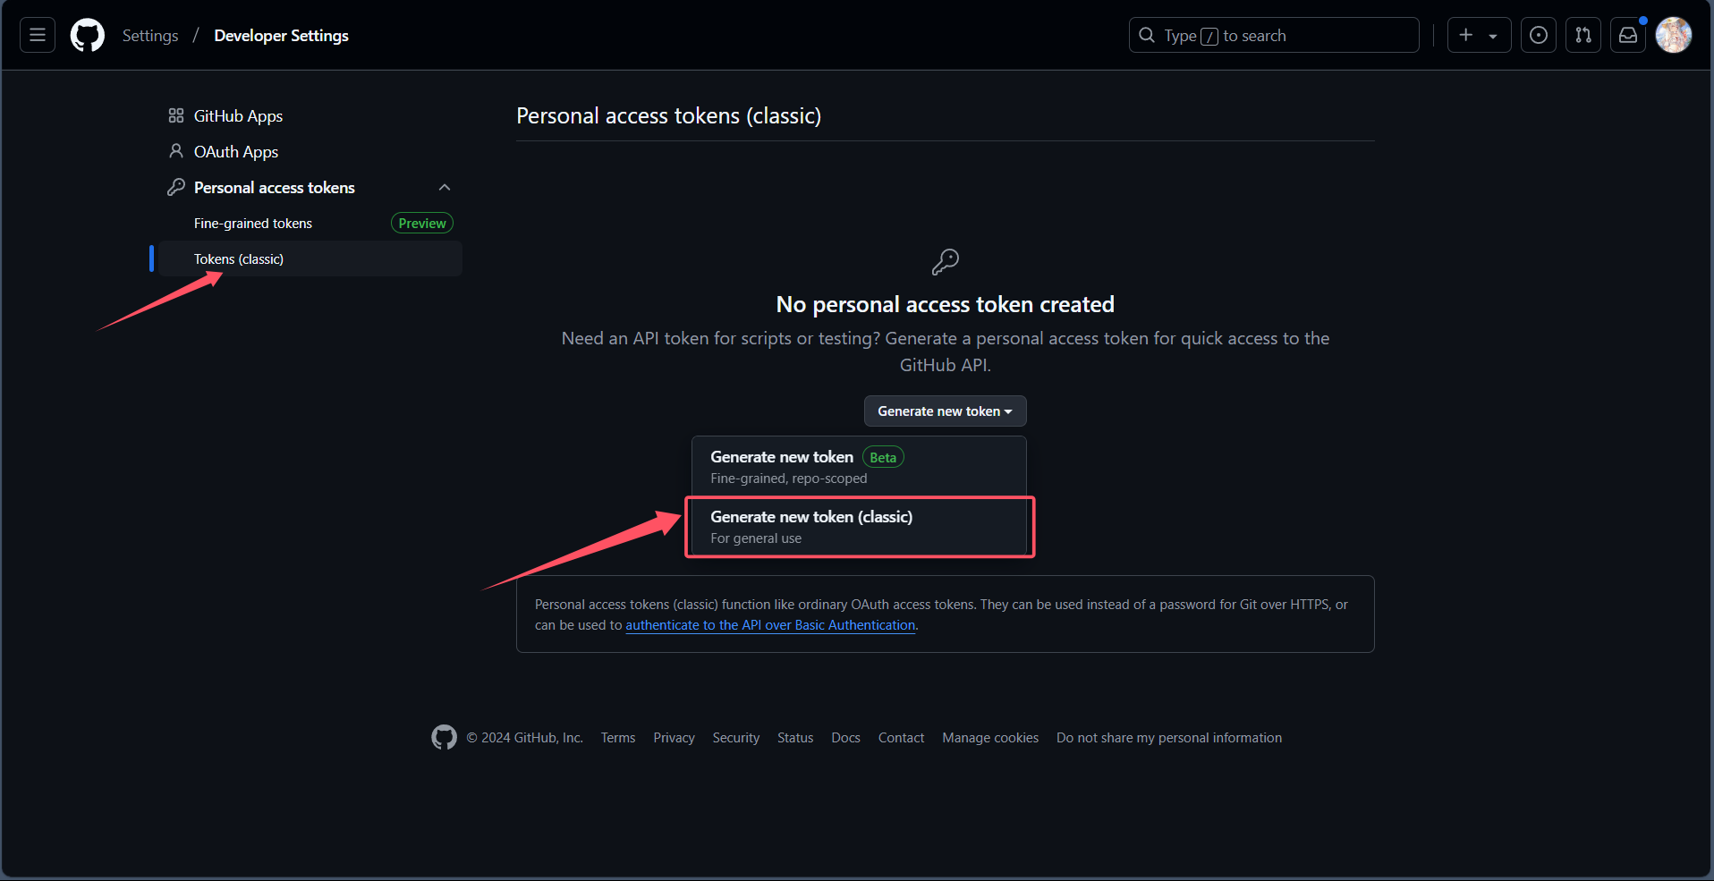
Task: Click the Developer Settings breadcrumb
Action: [281, 35]
